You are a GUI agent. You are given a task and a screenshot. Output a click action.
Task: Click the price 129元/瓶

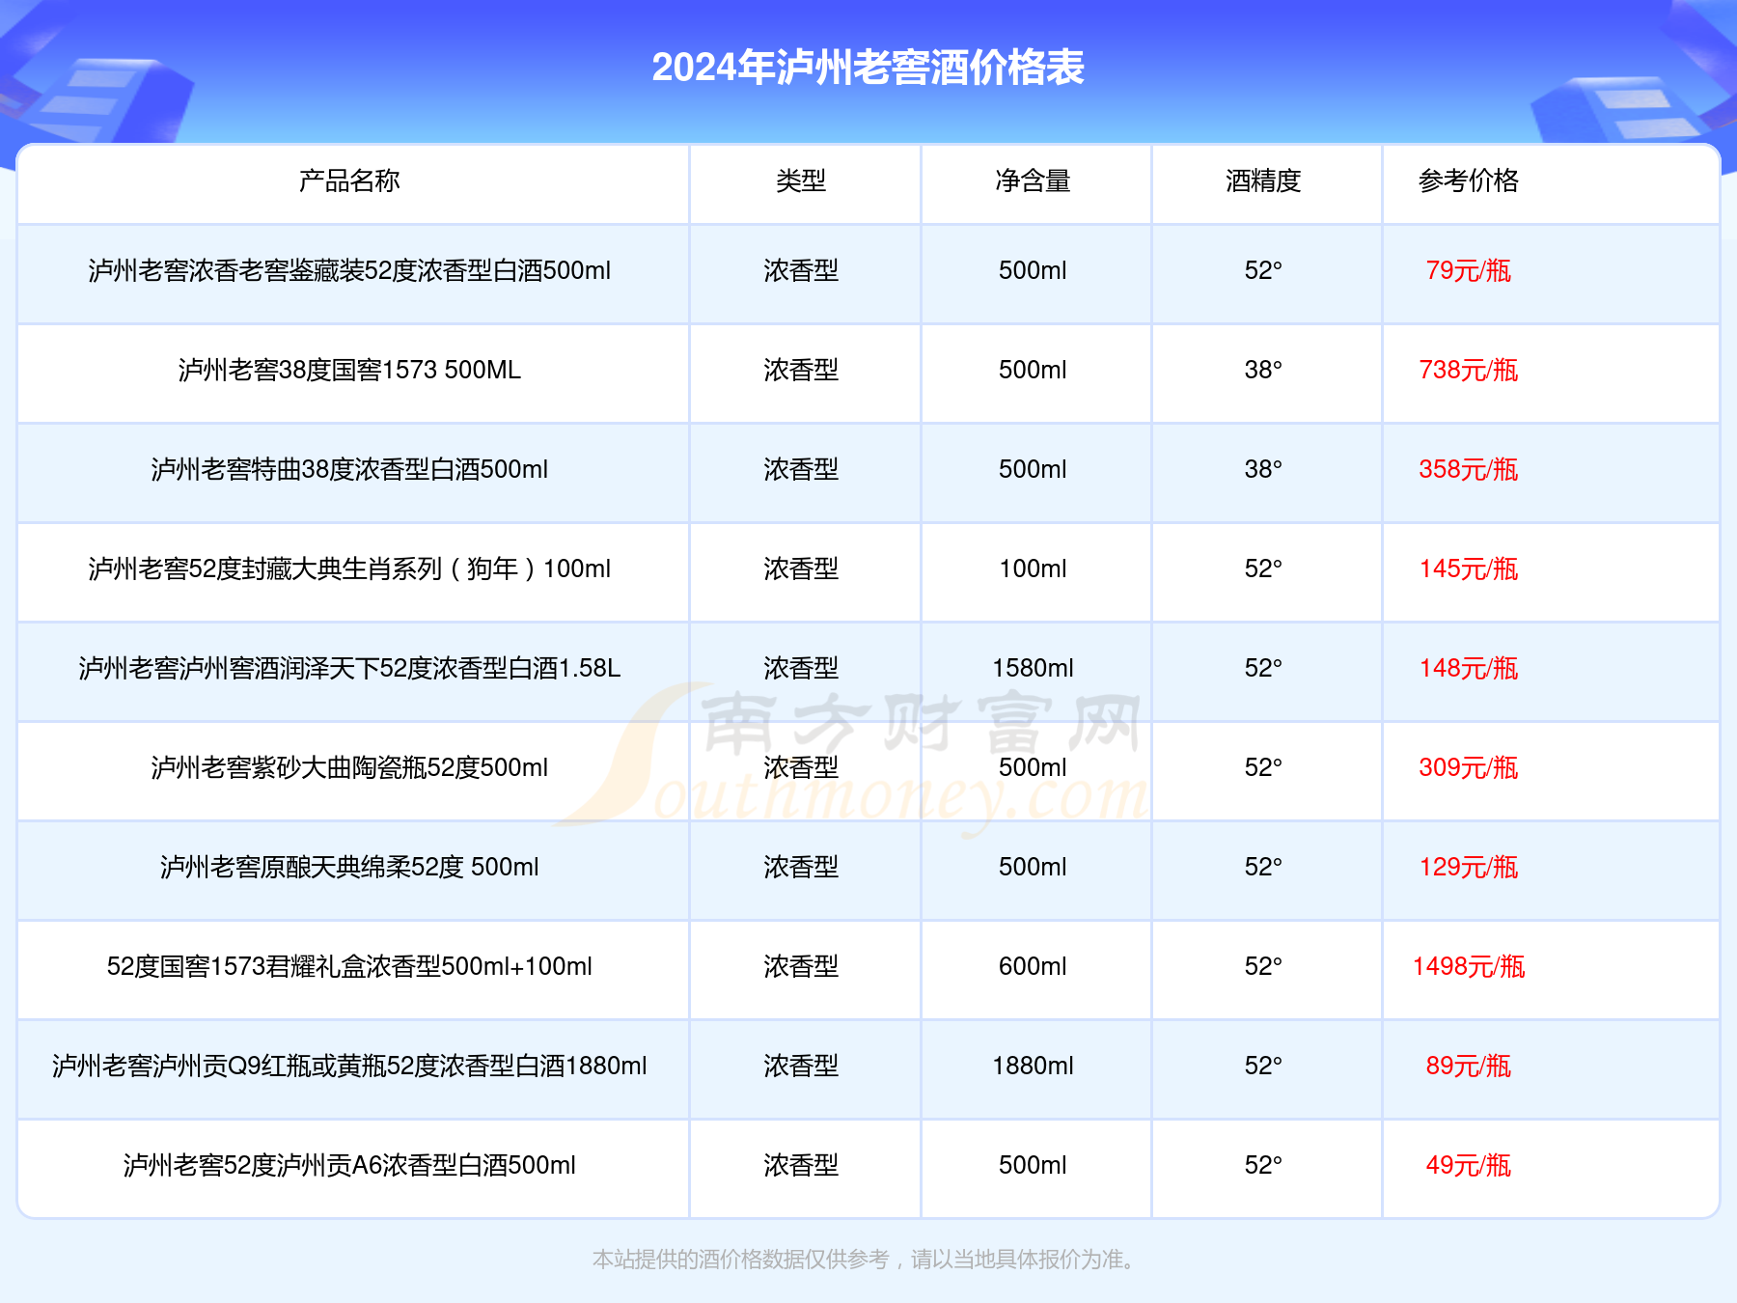(x=1468, y=868)
